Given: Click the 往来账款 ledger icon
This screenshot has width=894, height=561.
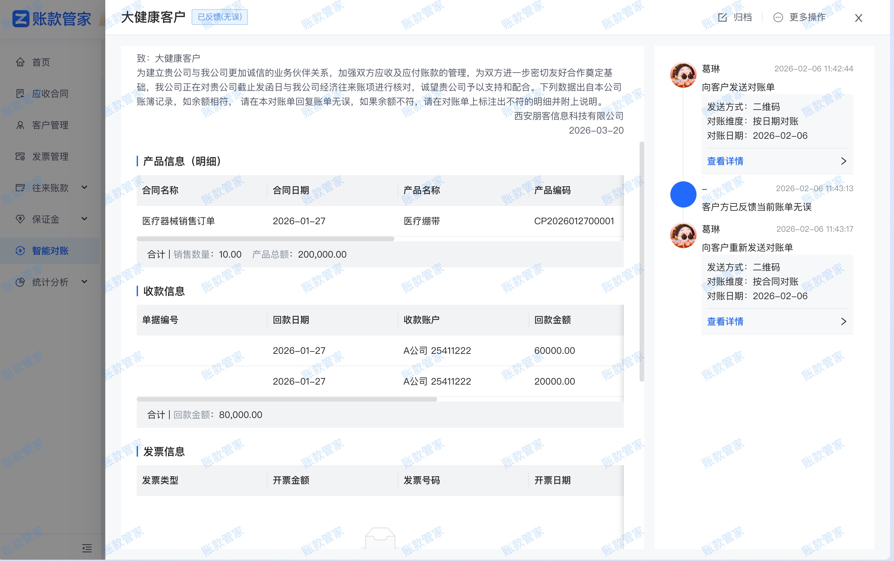Looking at the screenshot, I should 20,188.
